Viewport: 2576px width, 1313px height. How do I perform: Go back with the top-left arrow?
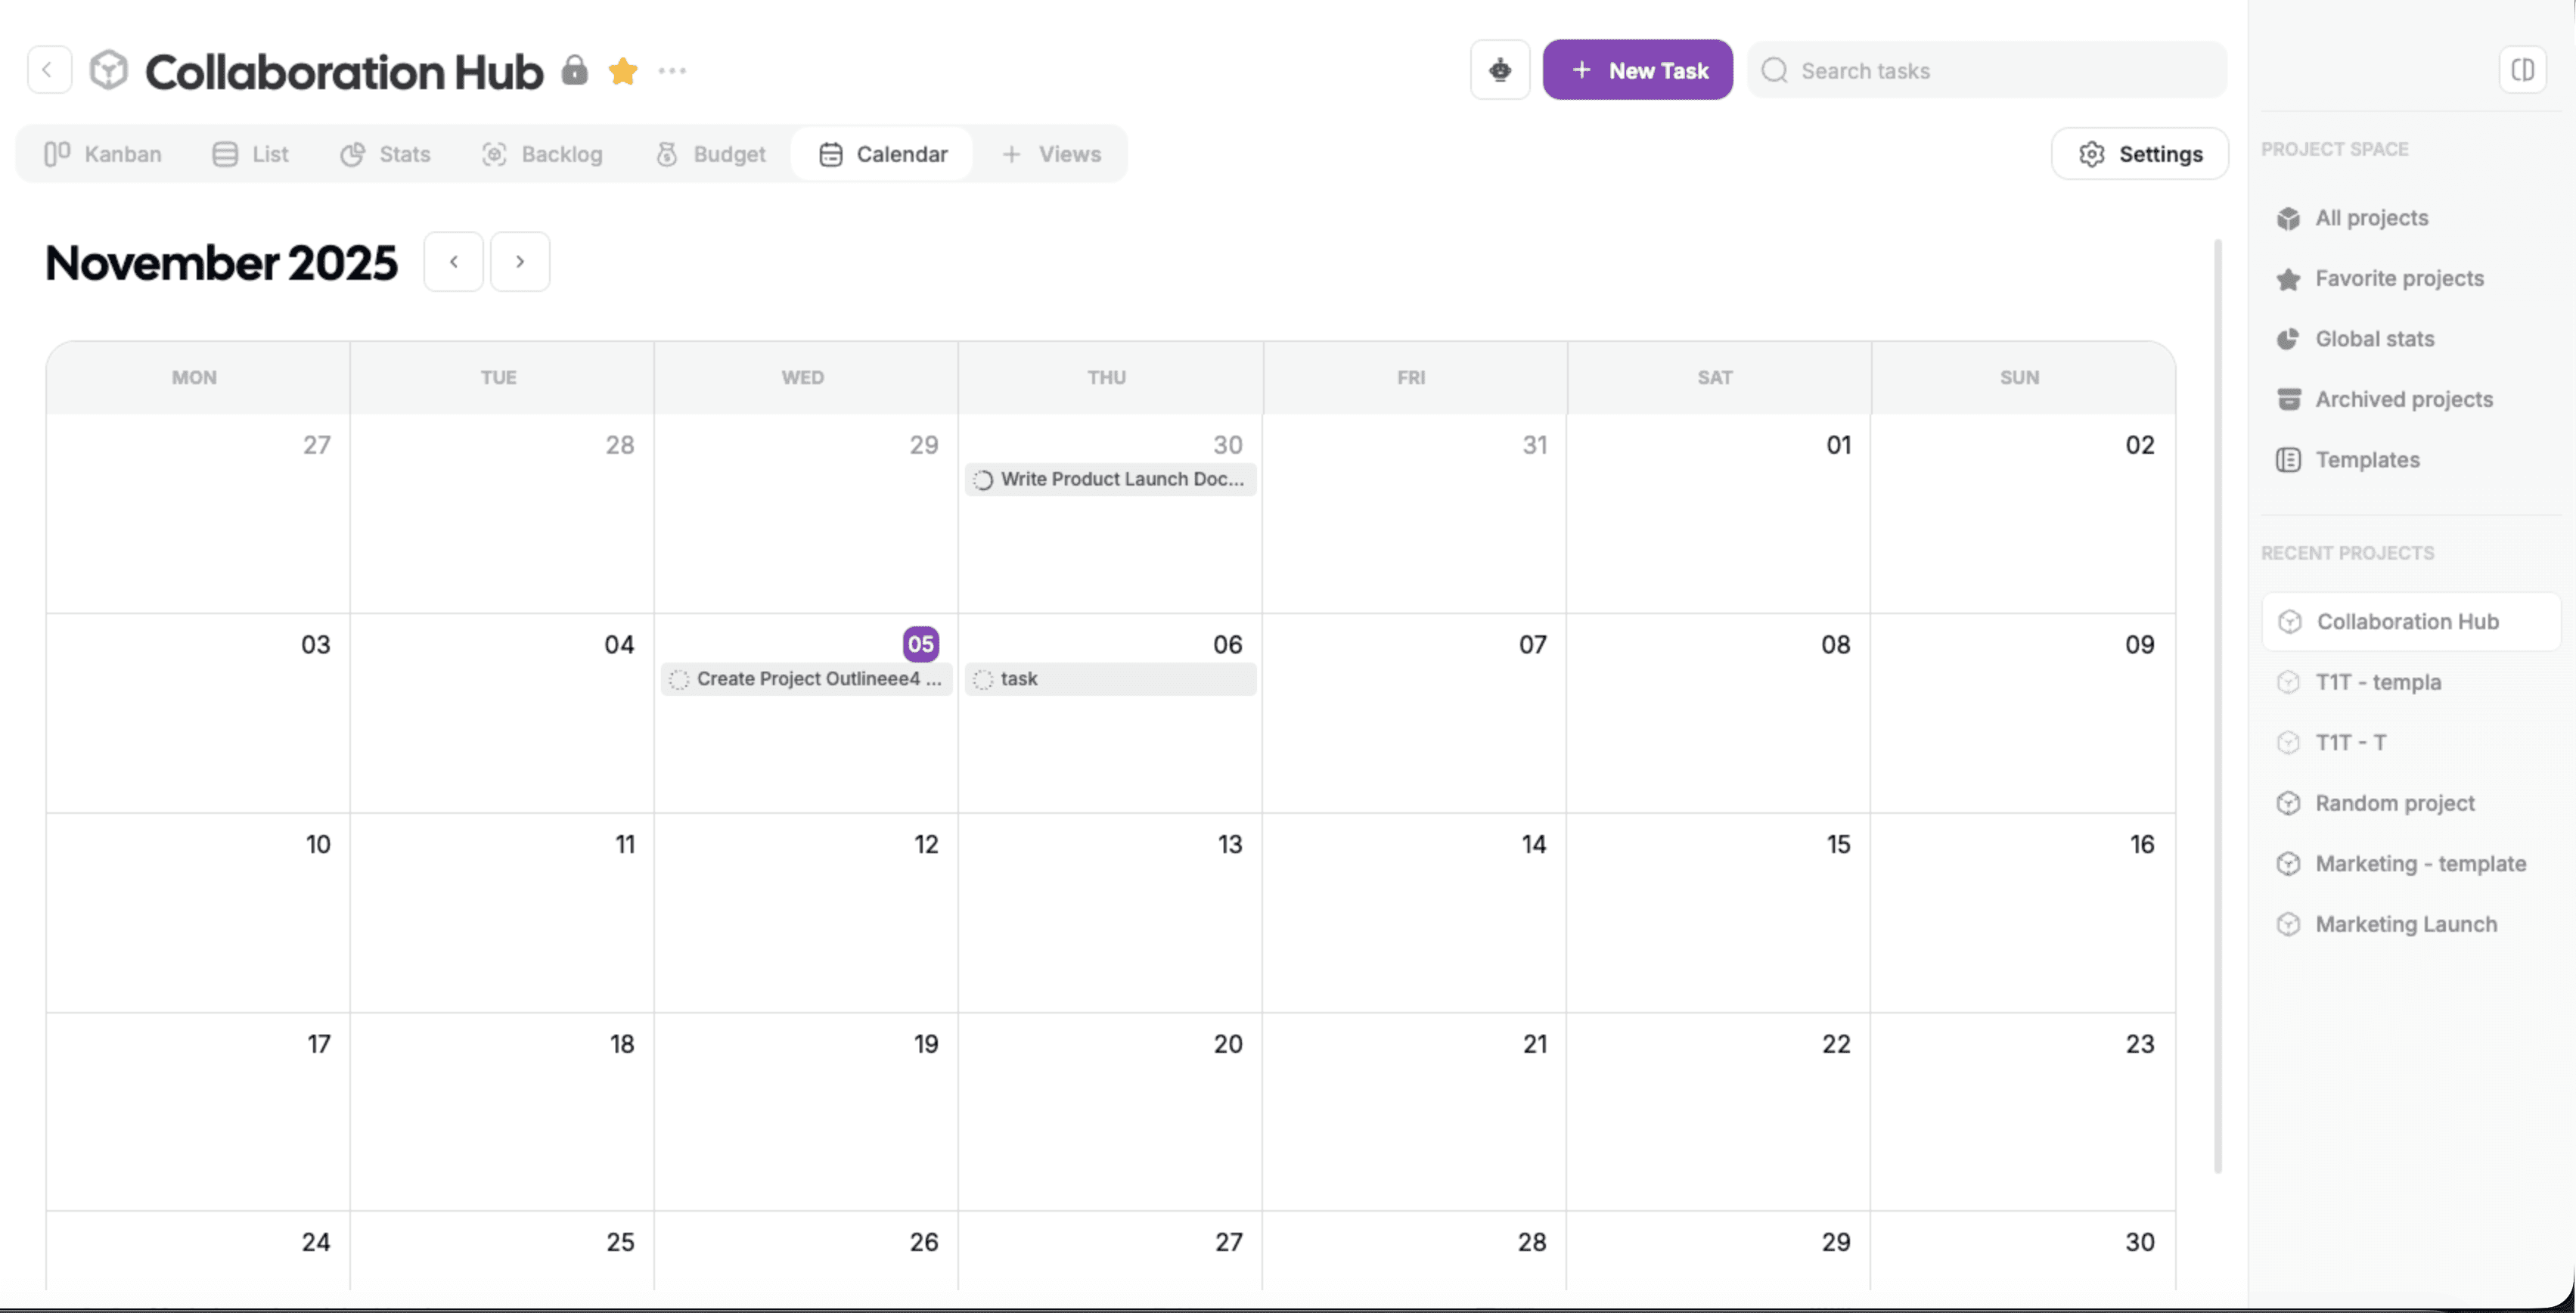pos(48,70)
